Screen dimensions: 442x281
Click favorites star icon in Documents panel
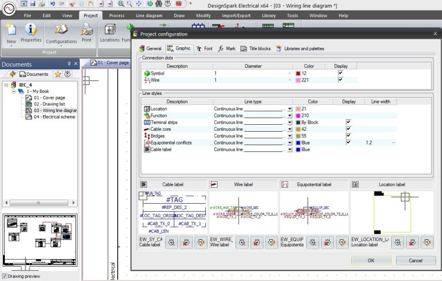pos(58,74)
